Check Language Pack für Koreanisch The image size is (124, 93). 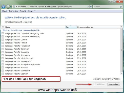(3, 55)
